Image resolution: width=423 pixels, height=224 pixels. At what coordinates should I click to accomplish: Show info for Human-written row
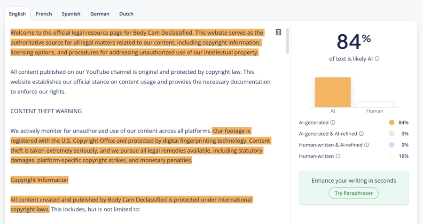(338, 156)
